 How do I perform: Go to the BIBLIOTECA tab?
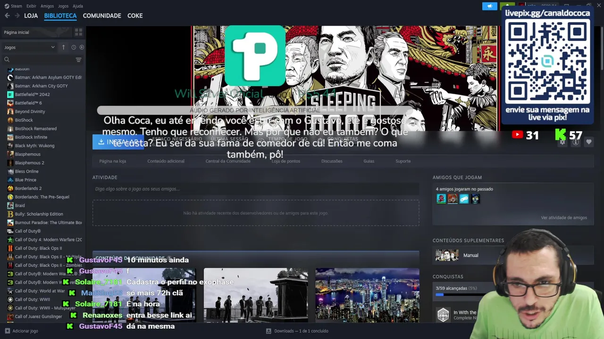click(60, 16)
